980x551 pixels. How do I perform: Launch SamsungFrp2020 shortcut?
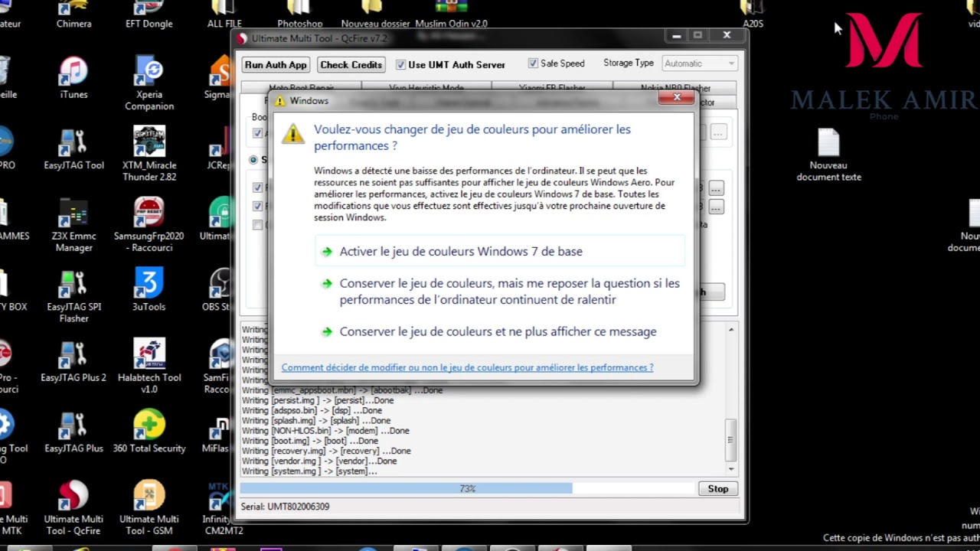(149, 226)
